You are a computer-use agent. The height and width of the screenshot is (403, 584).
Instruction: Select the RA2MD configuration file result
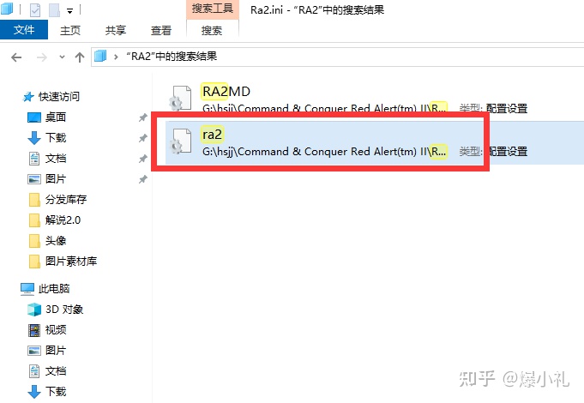pos(374,99)
